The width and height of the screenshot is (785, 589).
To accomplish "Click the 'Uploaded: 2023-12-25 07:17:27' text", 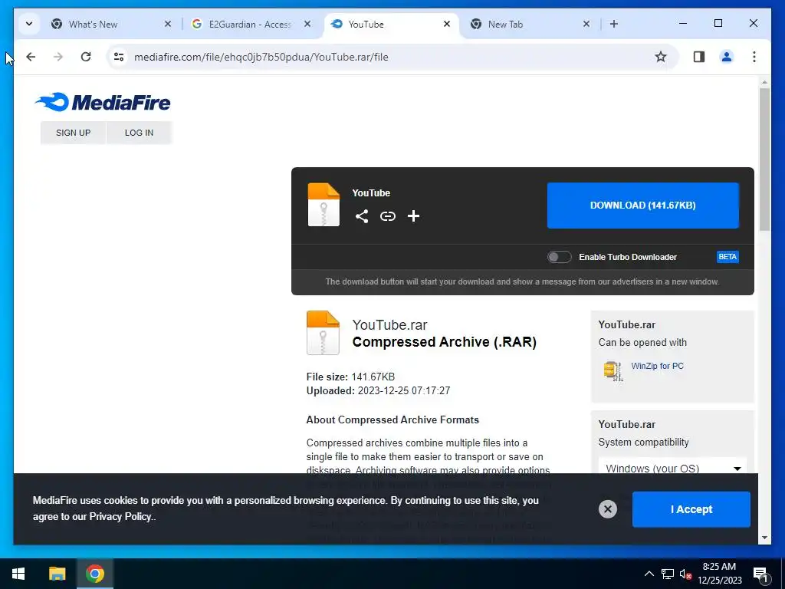I will coord(379,390).
